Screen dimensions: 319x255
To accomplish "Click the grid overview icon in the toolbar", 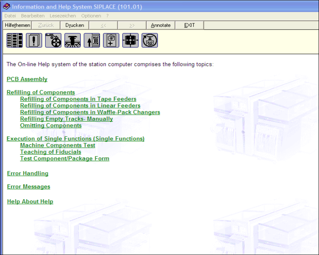I will click(15, 40).
